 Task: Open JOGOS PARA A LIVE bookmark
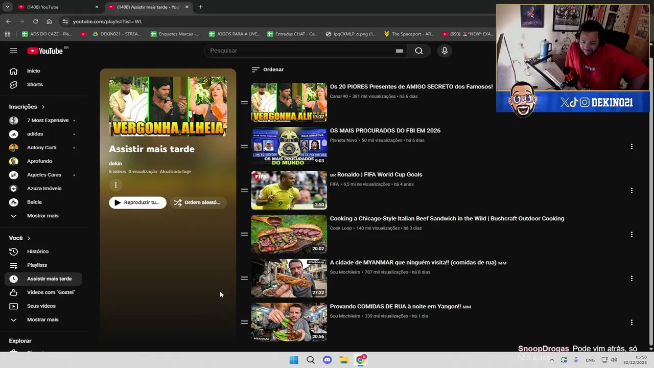235,34
